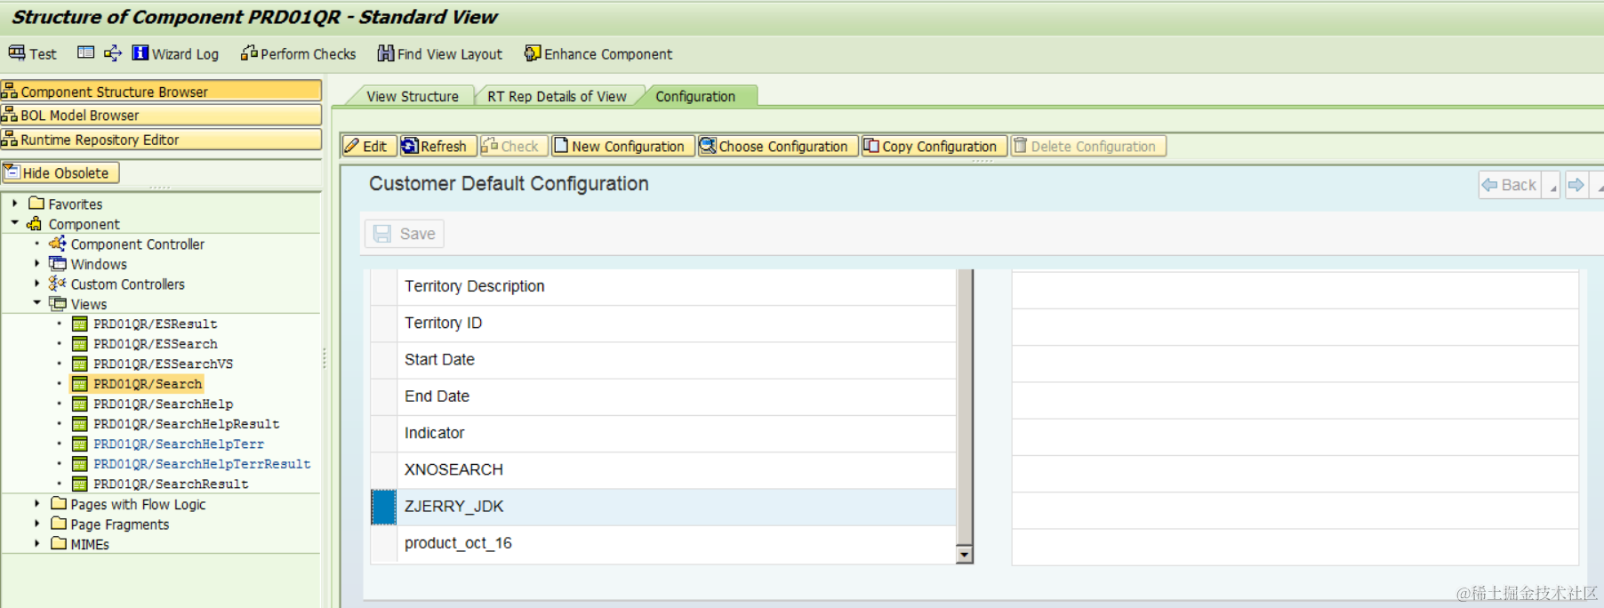Open the Wizard Log

click(x=175, y=53)
